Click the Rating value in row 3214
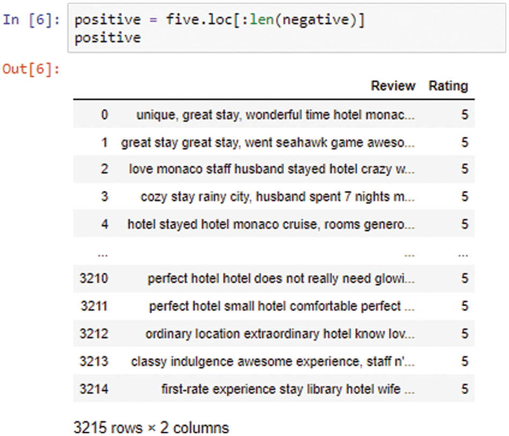This screenshot has height=436, width=509. pyautogui.click(x=464, y=389)
